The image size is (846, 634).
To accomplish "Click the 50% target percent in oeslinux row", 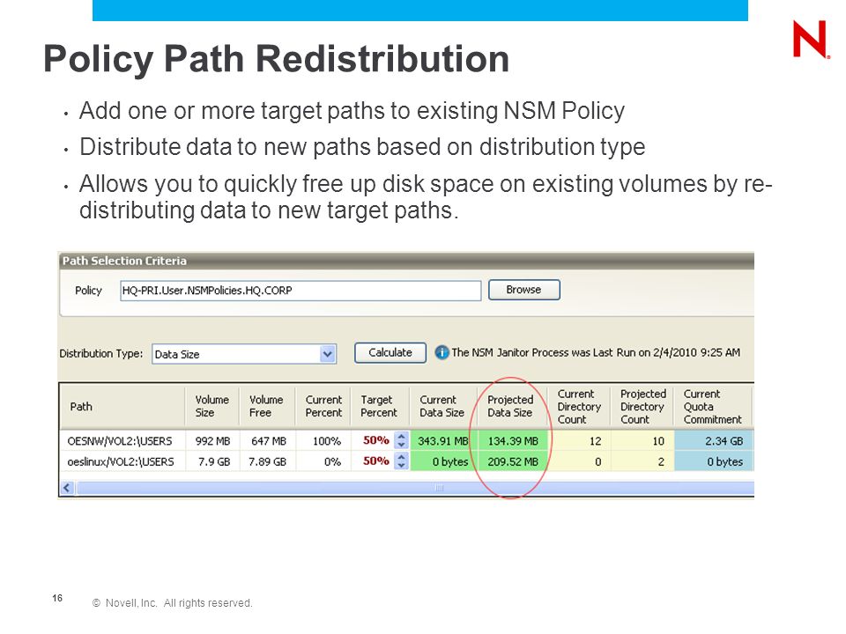I will [x=375, y=461].
